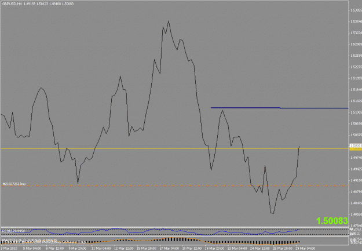The width and height of the screenshot is (362, 251).
Task: Click the white current price tag on the price scale
Action: tap(356, 145)
